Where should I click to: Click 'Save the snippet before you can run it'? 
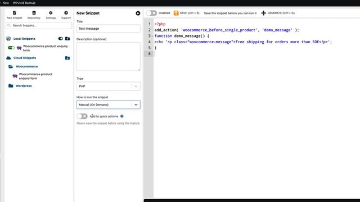230,13
